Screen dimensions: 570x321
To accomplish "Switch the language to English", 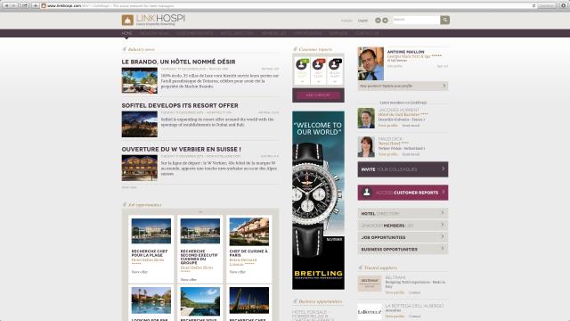I will point(362,21).
